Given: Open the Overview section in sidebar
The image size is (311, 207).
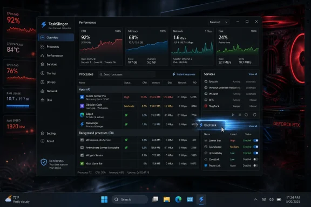Looking at the screenshot, I should click(x=56, y=37).
